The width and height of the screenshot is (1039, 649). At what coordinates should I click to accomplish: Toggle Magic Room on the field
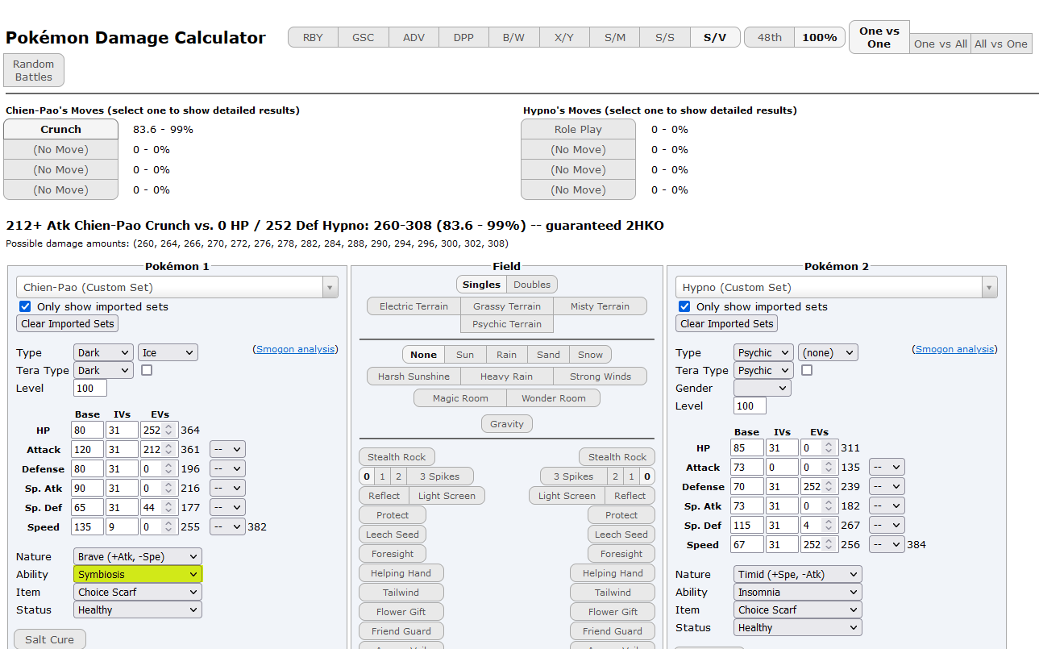click(x=460, y=397)
